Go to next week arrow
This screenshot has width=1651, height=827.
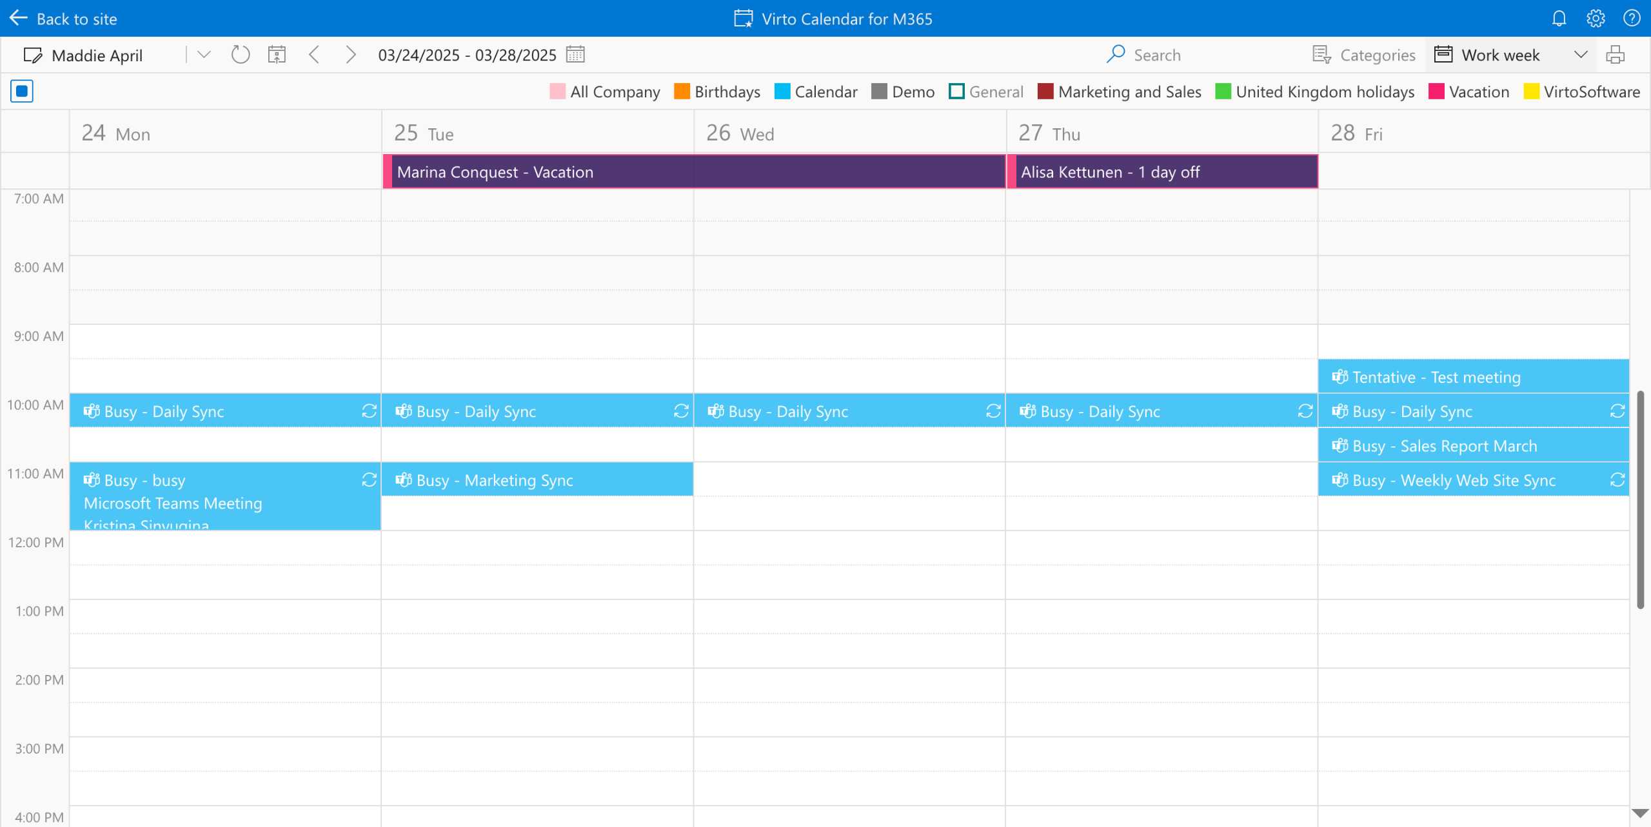point(350,55)
